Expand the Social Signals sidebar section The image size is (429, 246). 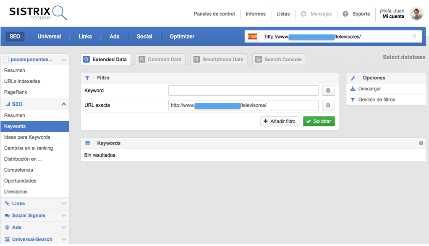pos(63,215)
